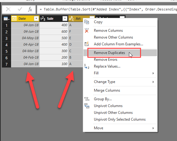Click inside the formula bar text
Viewport: 177px width, 141px height.
pos(107,9)
